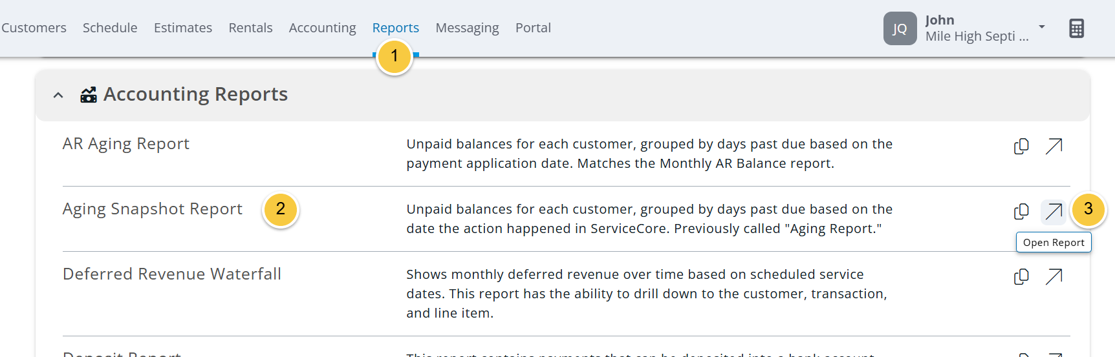Open the John account dropdown arrow
Image resolution: width=1115 pixels, height=357 pixels.
1041,27
